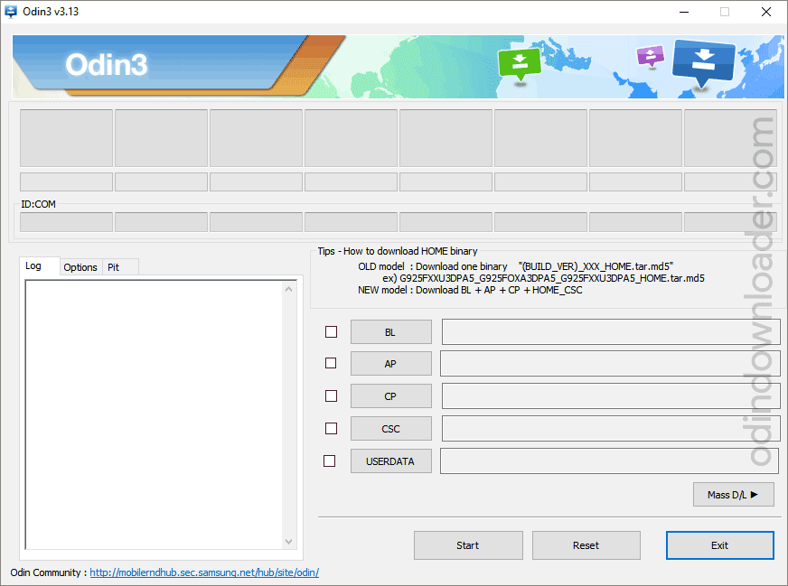Reset Odin settings with Reset button

pos(586,545)
